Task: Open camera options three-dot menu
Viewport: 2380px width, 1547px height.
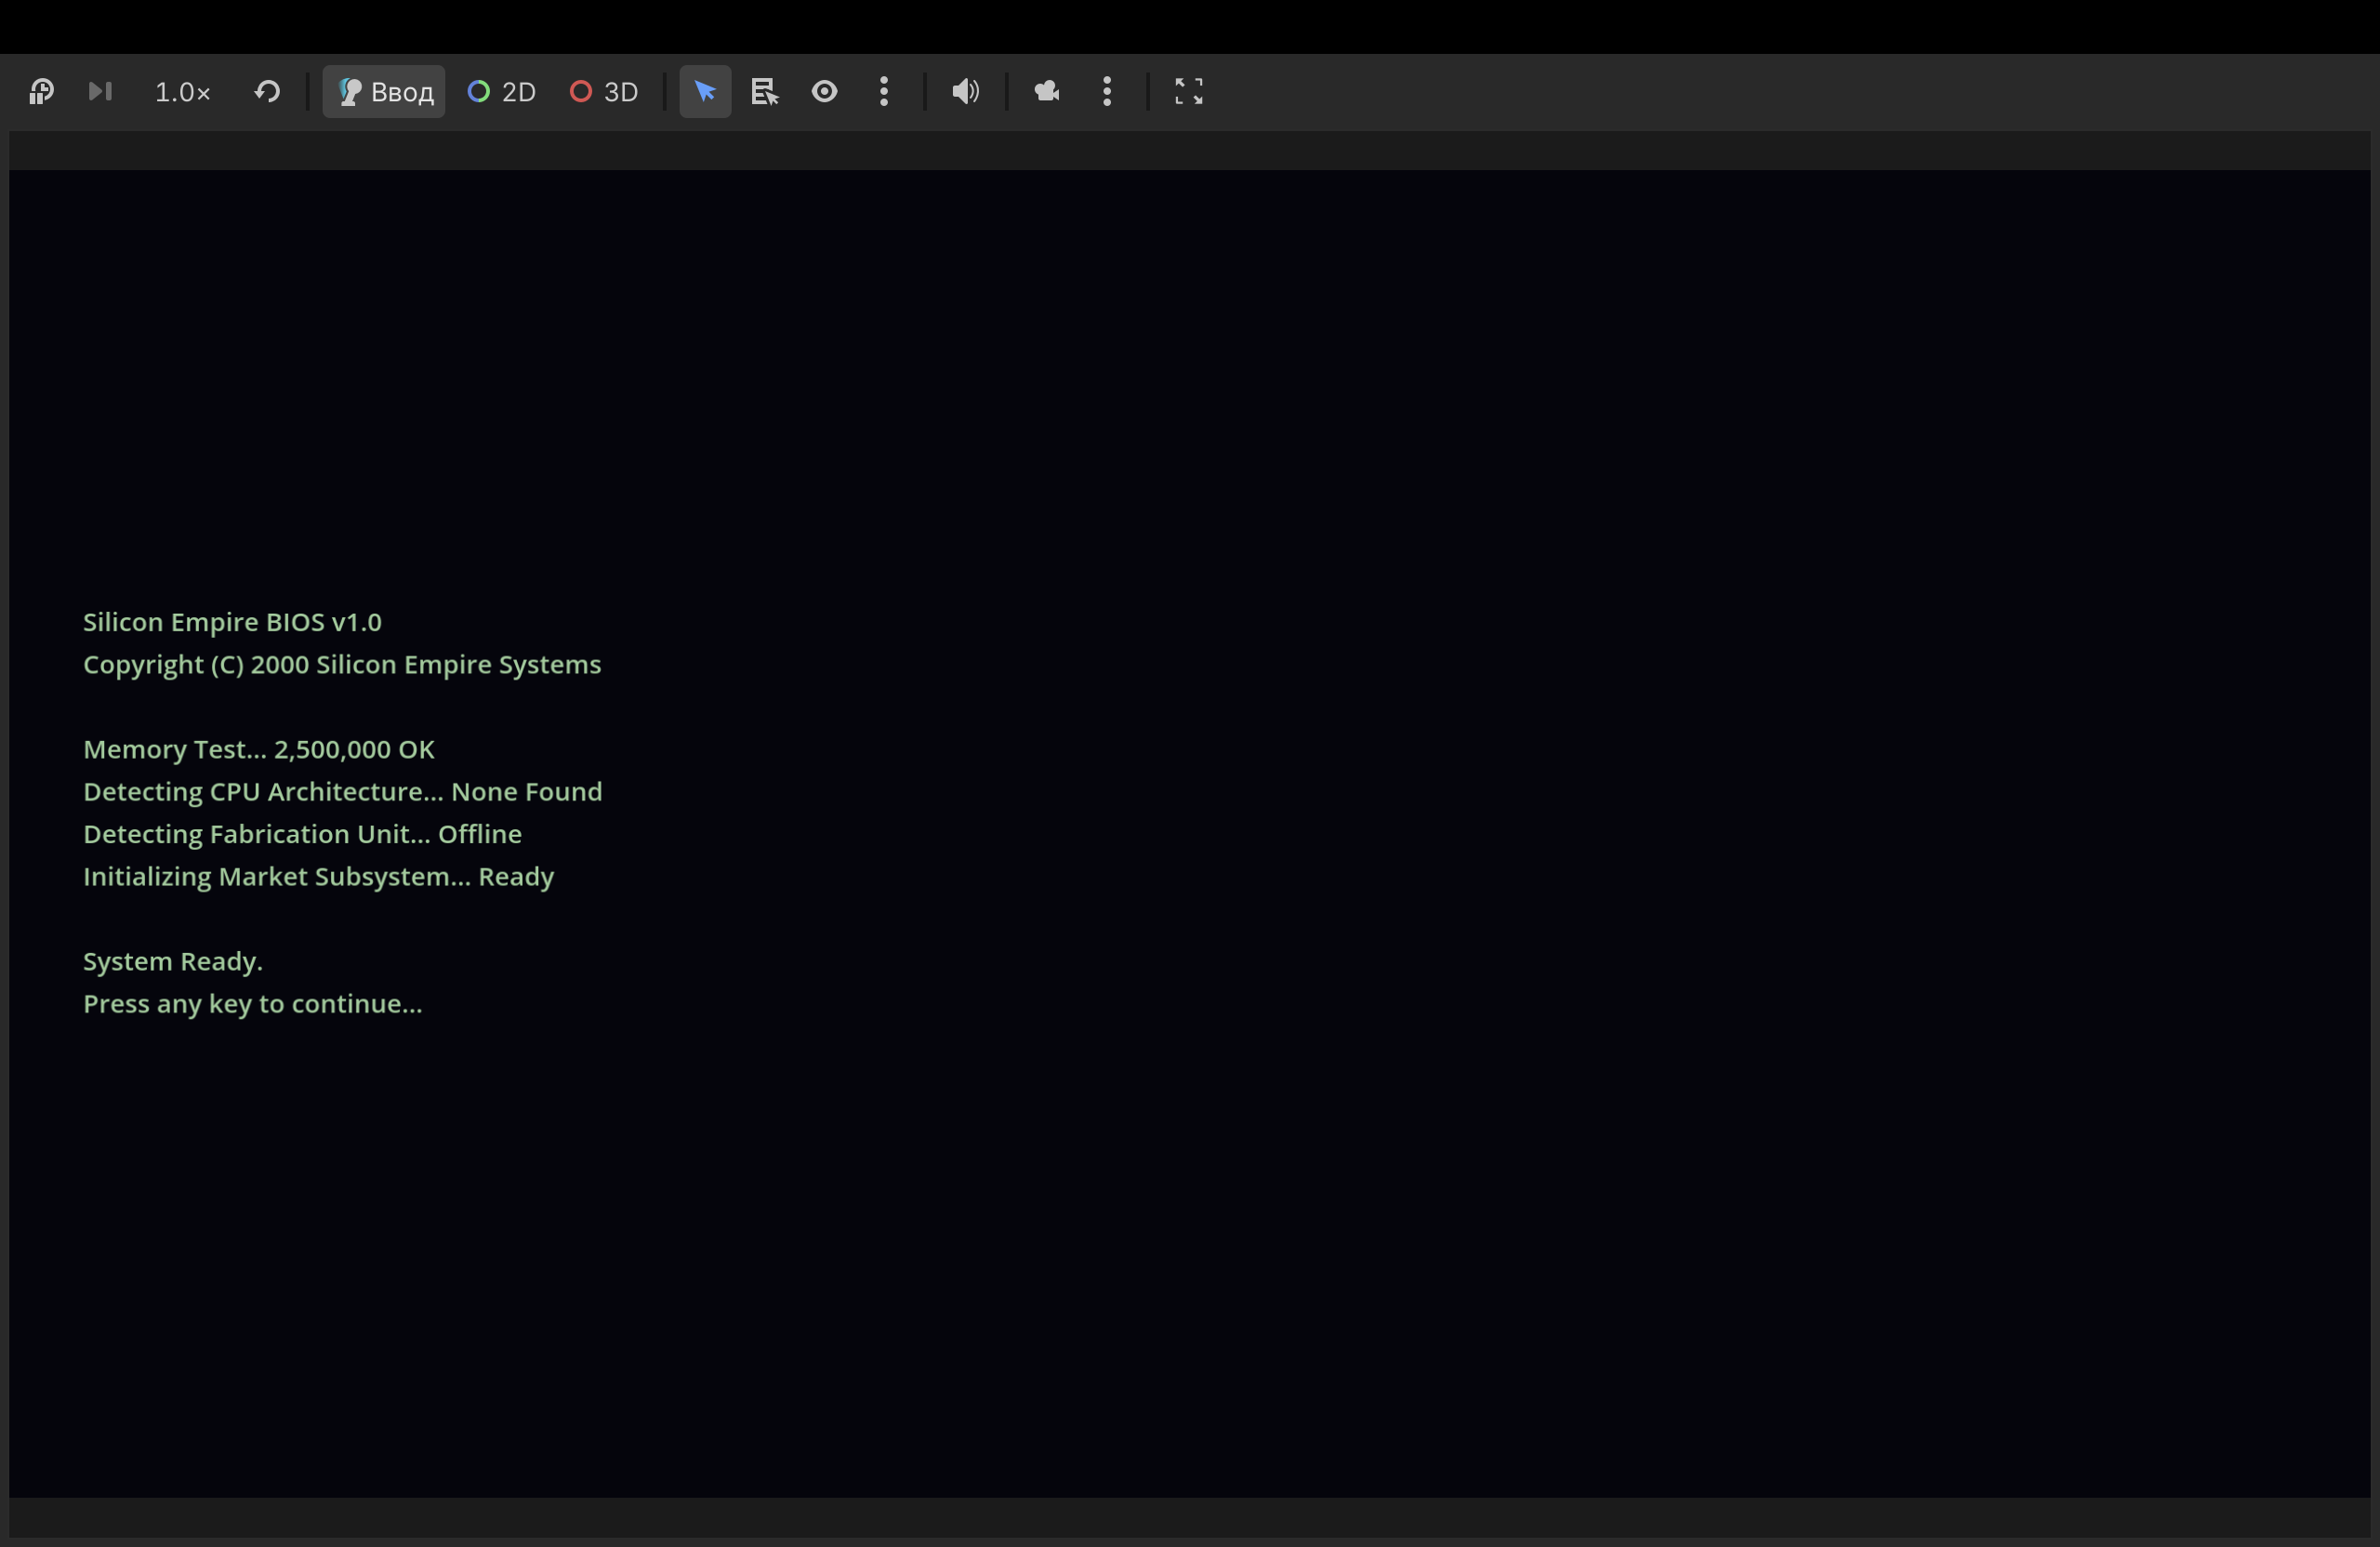Action: coord(1107,92)
